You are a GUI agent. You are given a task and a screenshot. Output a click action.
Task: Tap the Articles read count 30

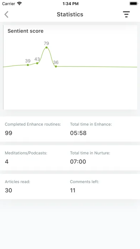click(x=9, y=190)
